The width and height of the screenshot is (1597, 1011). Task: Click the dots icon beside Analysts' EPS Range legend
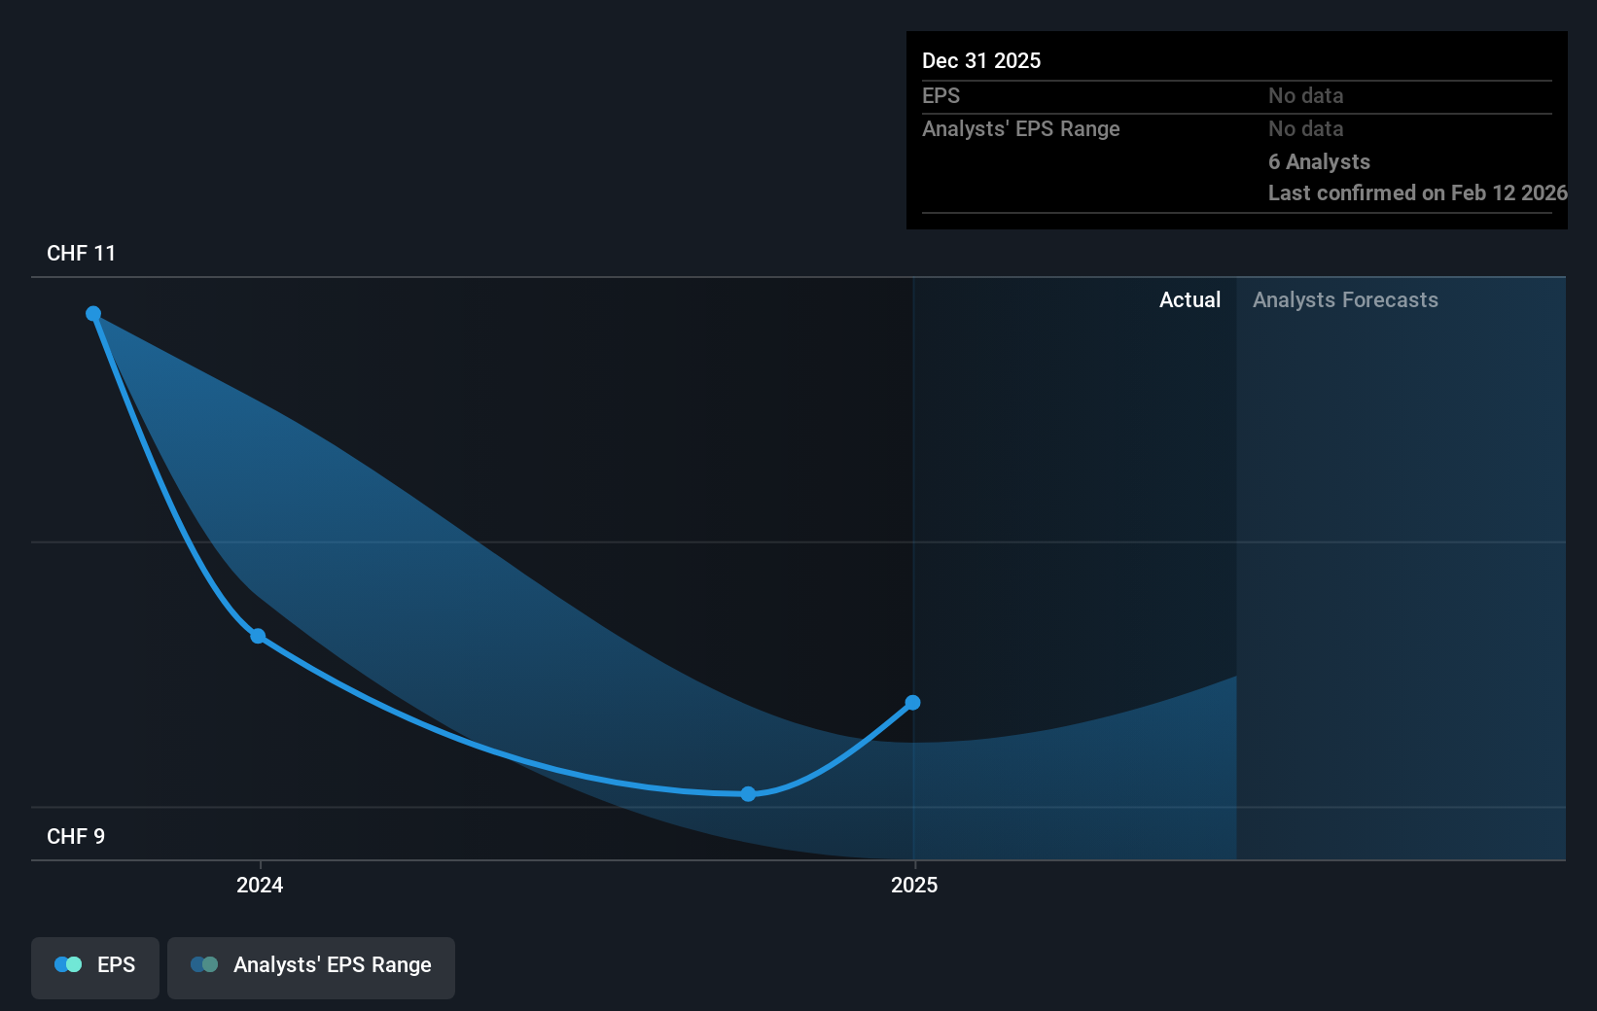(204, 965)
